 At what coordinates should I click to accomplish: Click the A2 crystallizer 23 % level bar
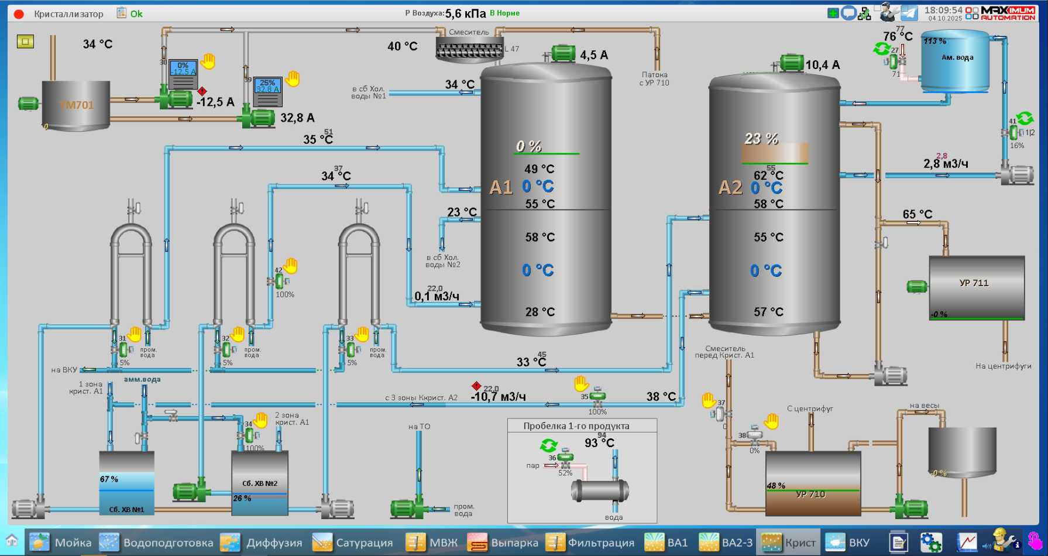775,153
